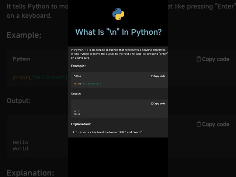Click the 'World' output line in center card
The image size is (236, 177).
pyautogui.click(x=77, y=114)
